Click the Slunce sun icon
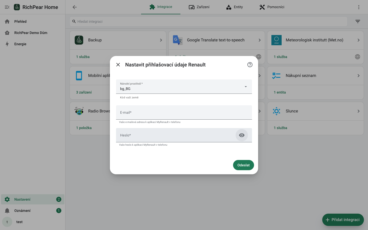Screen dimensions: 368x230 pyautogui.click(x=277, y=111)
